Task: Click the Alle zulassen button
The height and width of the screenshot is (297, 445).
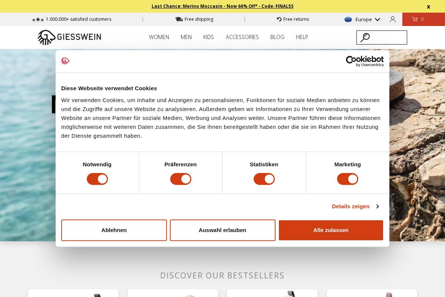Action: [331, 230]
